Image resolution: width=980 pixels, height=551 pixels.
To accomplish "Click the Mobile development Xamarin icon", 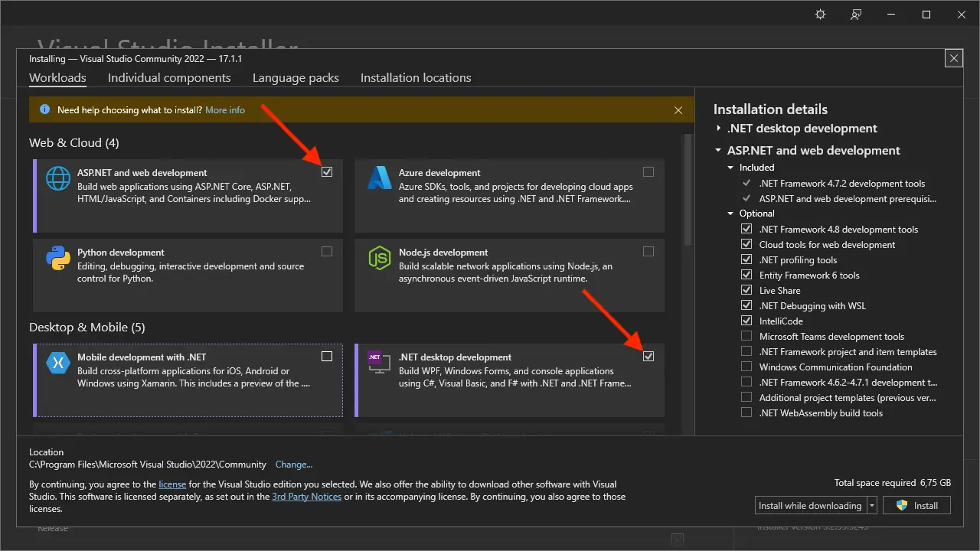I will coord(58,362).
